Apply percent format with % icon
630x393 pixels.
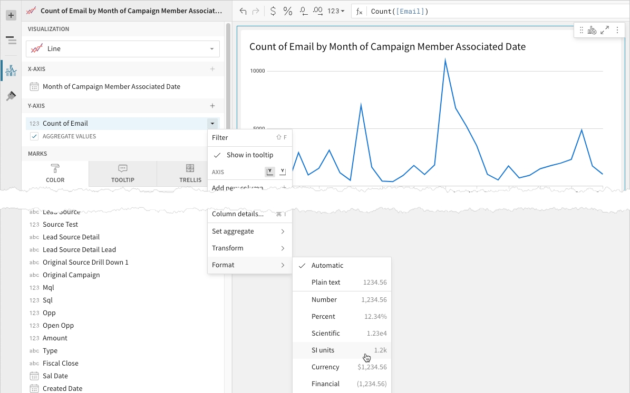[x=288, y=11]
